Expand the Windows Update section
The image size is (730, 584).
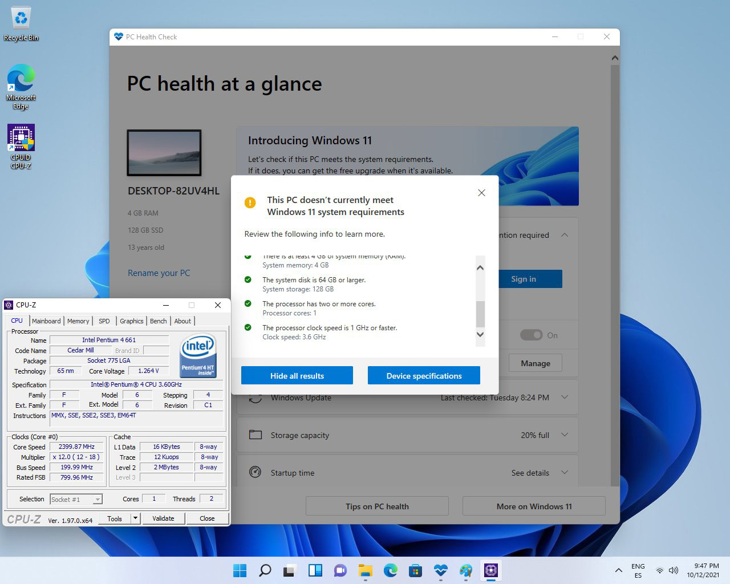564,398
